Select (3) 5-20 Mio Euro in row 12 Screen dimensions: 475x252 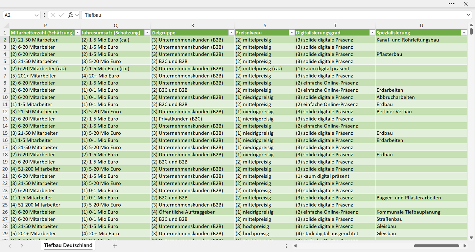click(116, 111)
